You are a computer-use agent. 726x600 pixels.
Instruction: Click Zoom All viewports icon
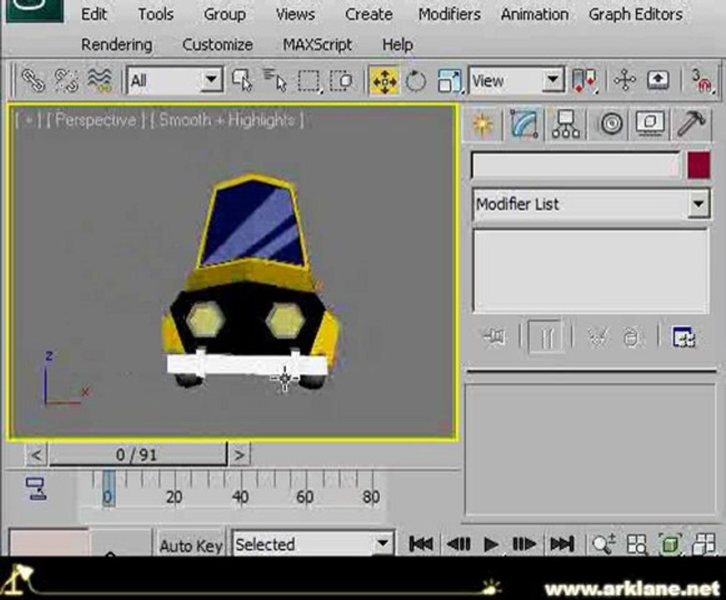point(637,544)
